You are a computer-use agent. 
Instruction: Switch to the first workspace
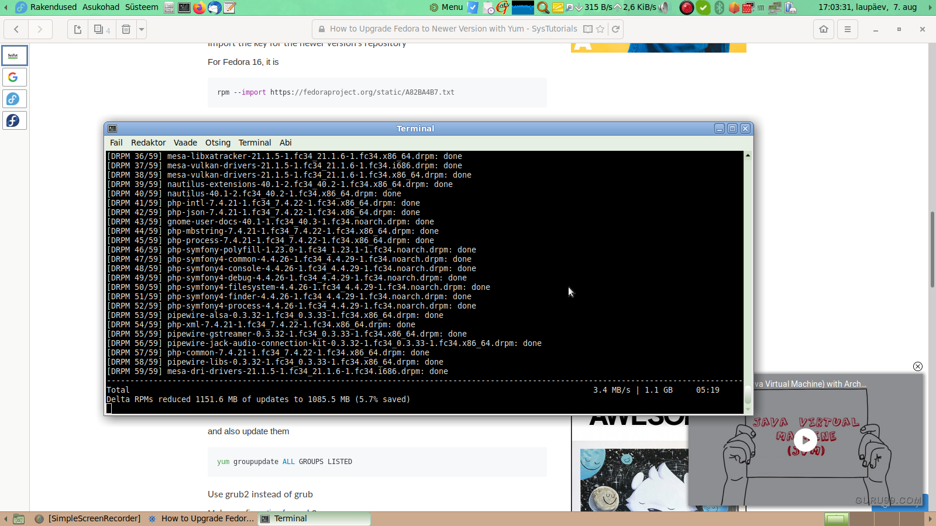[836, 519]
